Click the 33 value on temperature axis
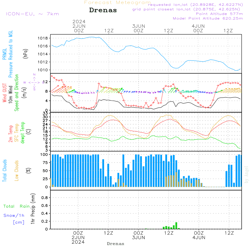252x252 pixels. [x=45, y=113]
